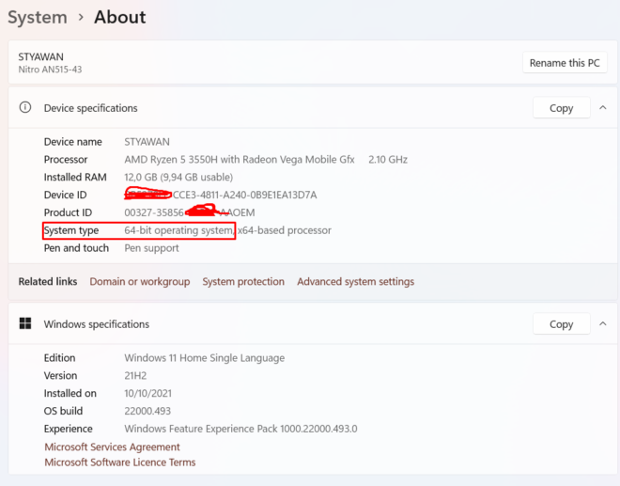The height and width of the screenshot is (486, 620).
Task: Copy the Windows specifications
Action: (x=562, y=323)
